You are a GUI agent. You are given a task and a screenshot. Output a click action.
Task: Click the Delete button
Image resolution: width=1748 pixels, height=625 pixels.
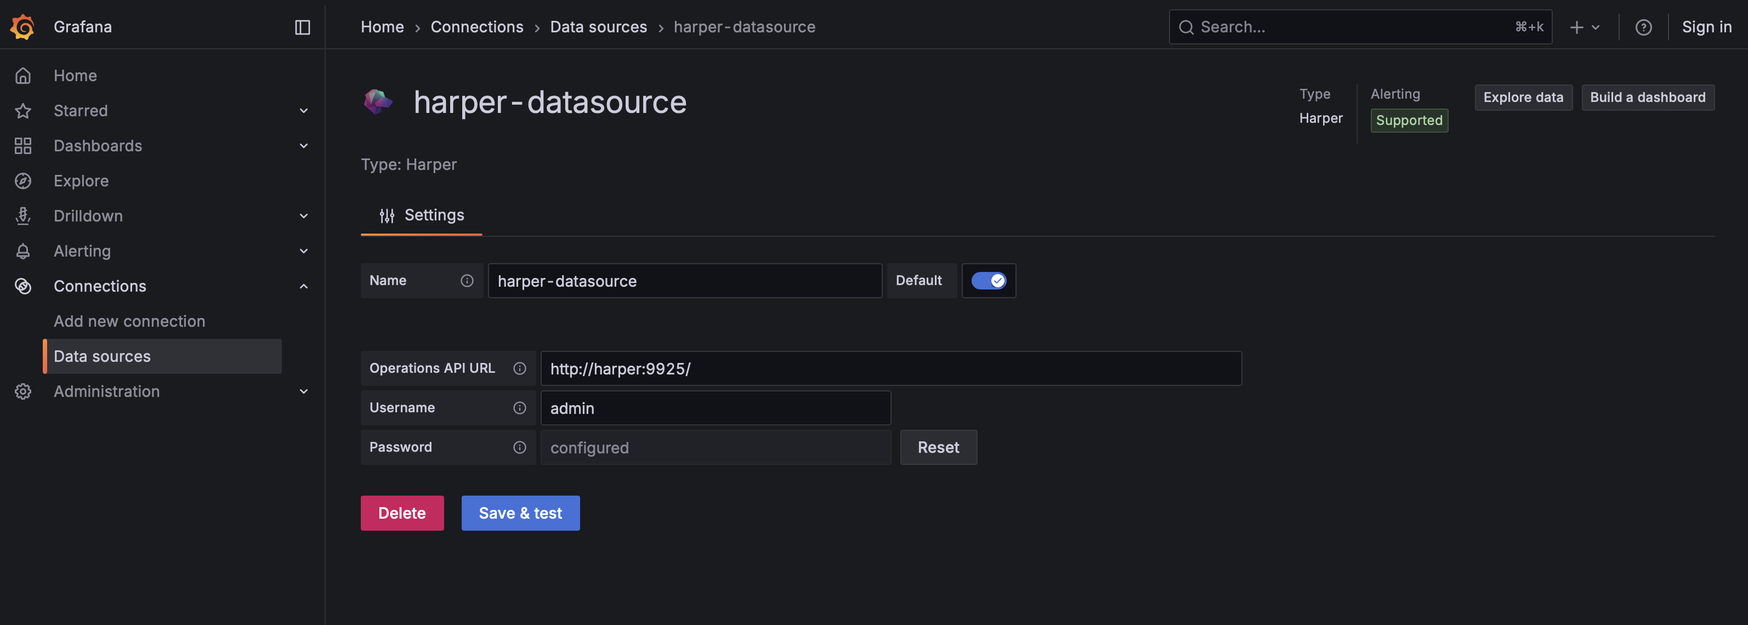tap(402, 513)
